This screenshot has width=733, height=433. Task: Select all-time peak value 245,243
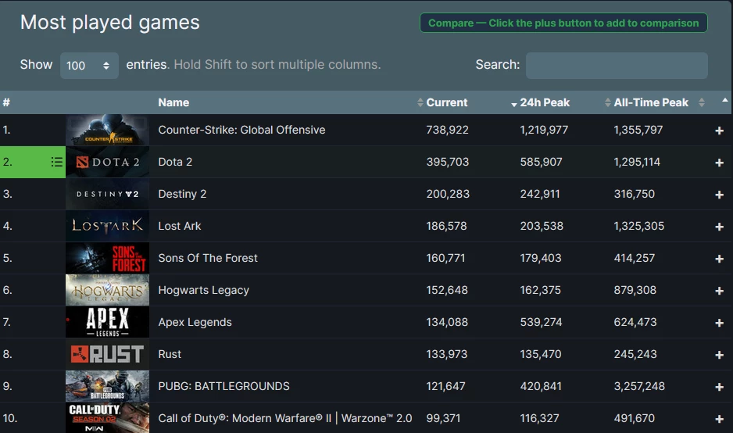click(x=635, y=354)
